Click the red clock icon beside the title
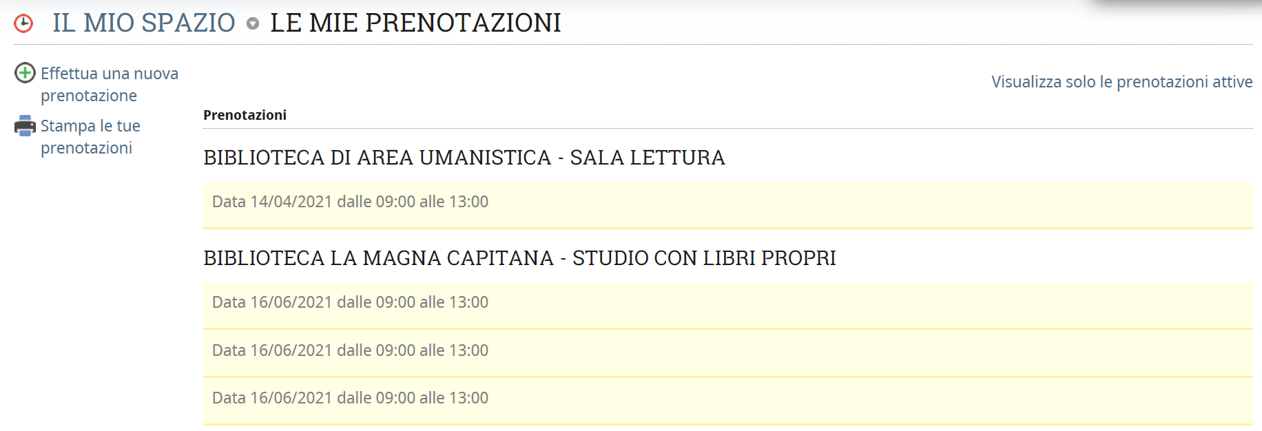Image resolution: width=1262 pixels, height=431 pixels. [23, 23]
